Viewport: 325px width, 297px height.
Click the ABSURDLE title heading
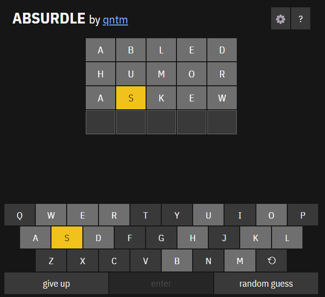(x=49, y=19)
